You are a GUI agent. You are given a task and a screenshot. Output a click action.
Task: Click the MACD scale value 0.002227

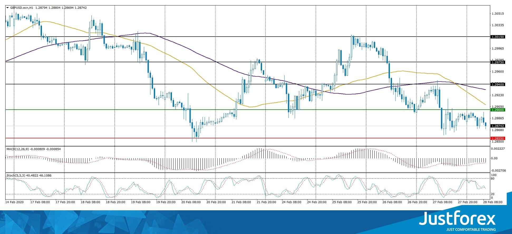coord(498,149)
